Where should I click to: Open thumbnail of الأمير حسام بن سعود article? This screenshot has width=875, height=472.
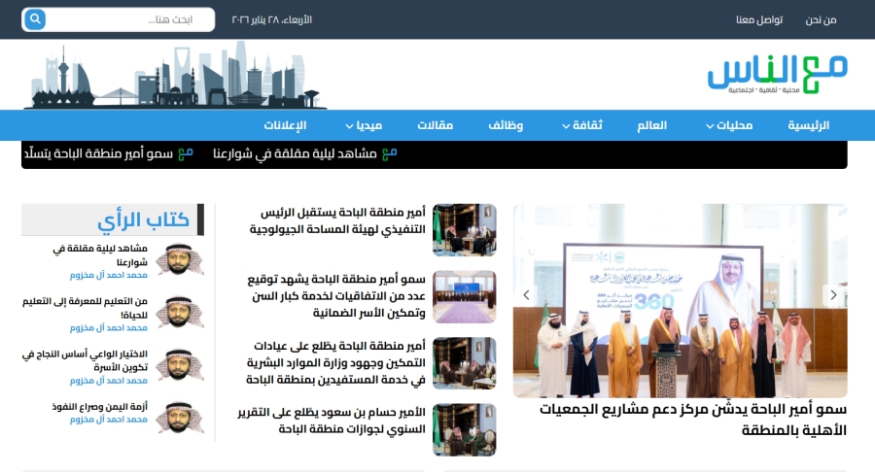pyautogui.click(x=464, y=429)
